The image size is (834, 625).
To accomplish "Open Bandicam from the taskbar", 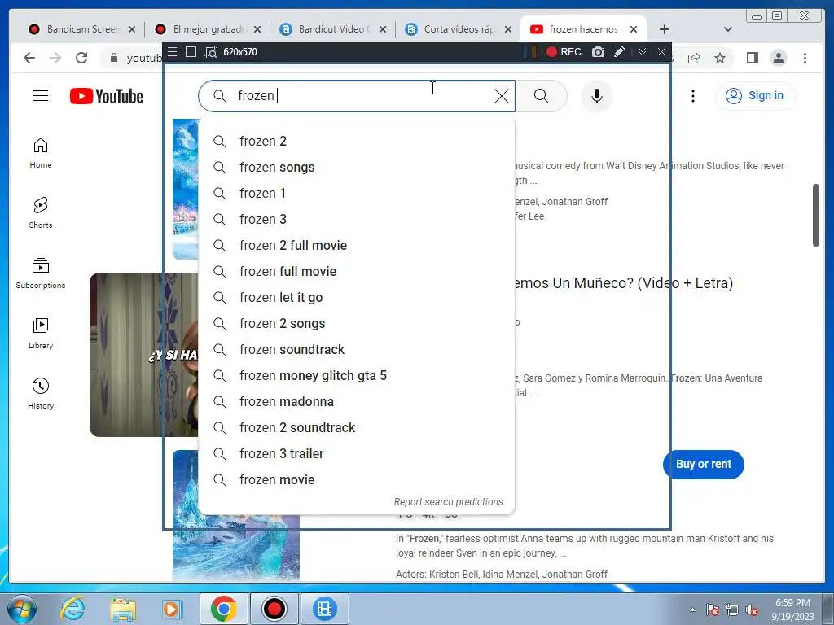I will tap(274, 609).
